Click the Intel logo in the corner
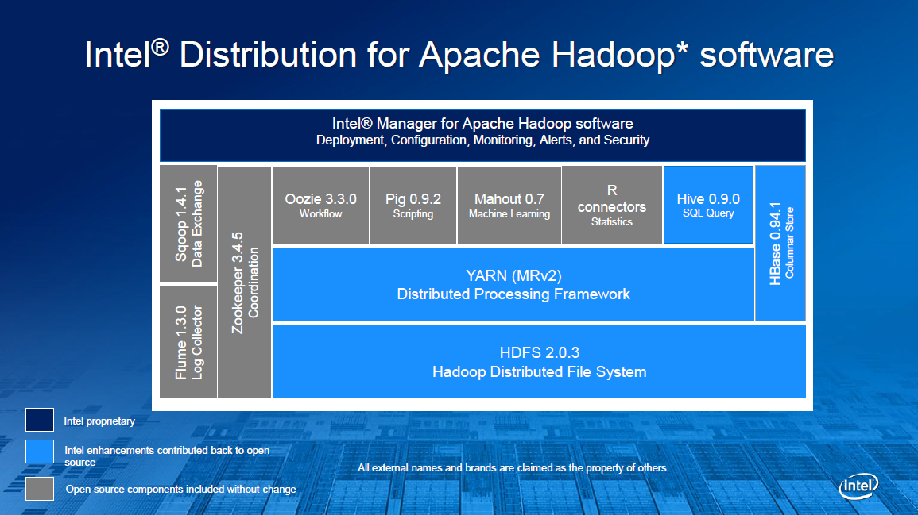Screen dimensions: 918x515 (x=858, y=486)
